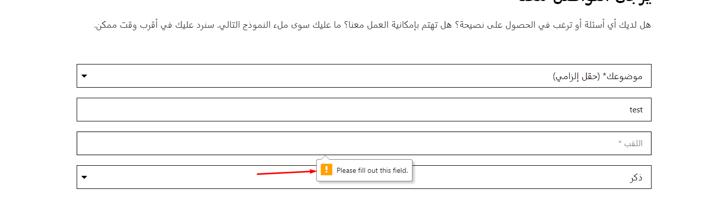Click the (حقل إلزامي) label in subject box

click(x=576, y=76)
